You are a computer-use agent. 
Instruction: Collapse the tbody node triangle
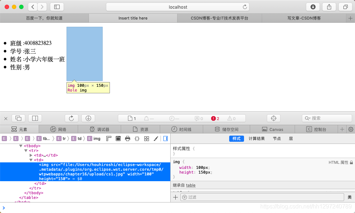[x=21, y=146]
